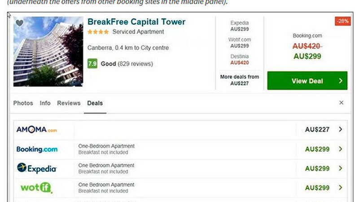Close the deals panel with the X
The width and height of the screenshot is (359, 202).
[341, 103]
